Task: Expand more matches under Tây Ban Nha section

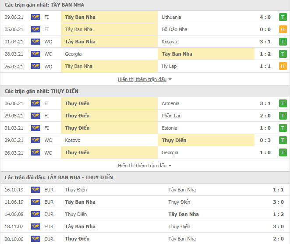Action: point(142,79)
